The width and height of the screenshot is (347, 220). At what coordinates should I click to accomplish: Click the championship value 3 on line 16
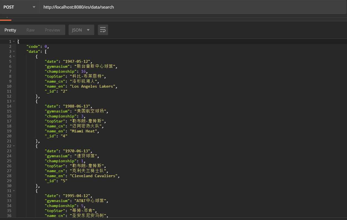82,116
